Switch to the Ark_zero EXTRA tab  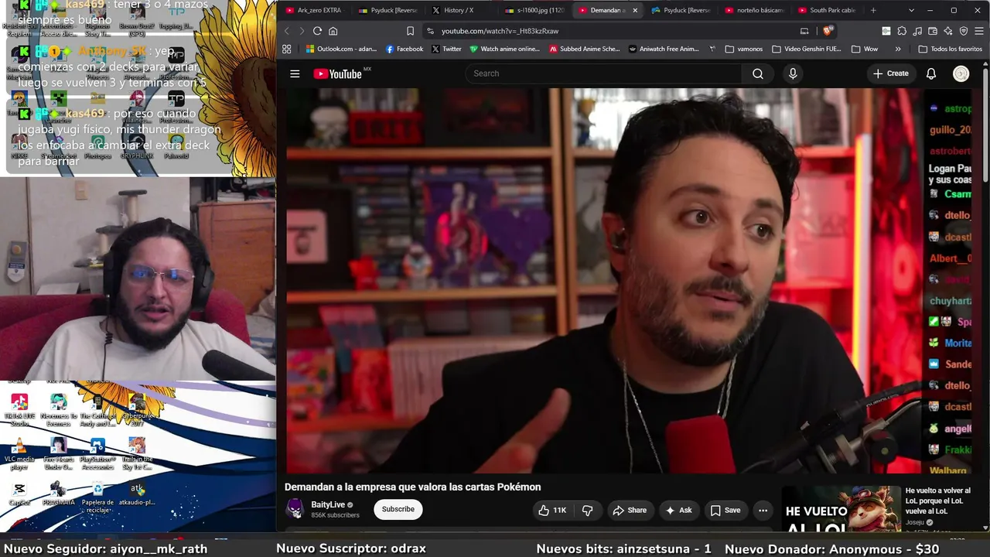314,10
